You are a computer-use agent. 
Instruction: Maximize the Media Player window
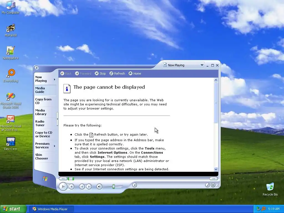point(212,65)
